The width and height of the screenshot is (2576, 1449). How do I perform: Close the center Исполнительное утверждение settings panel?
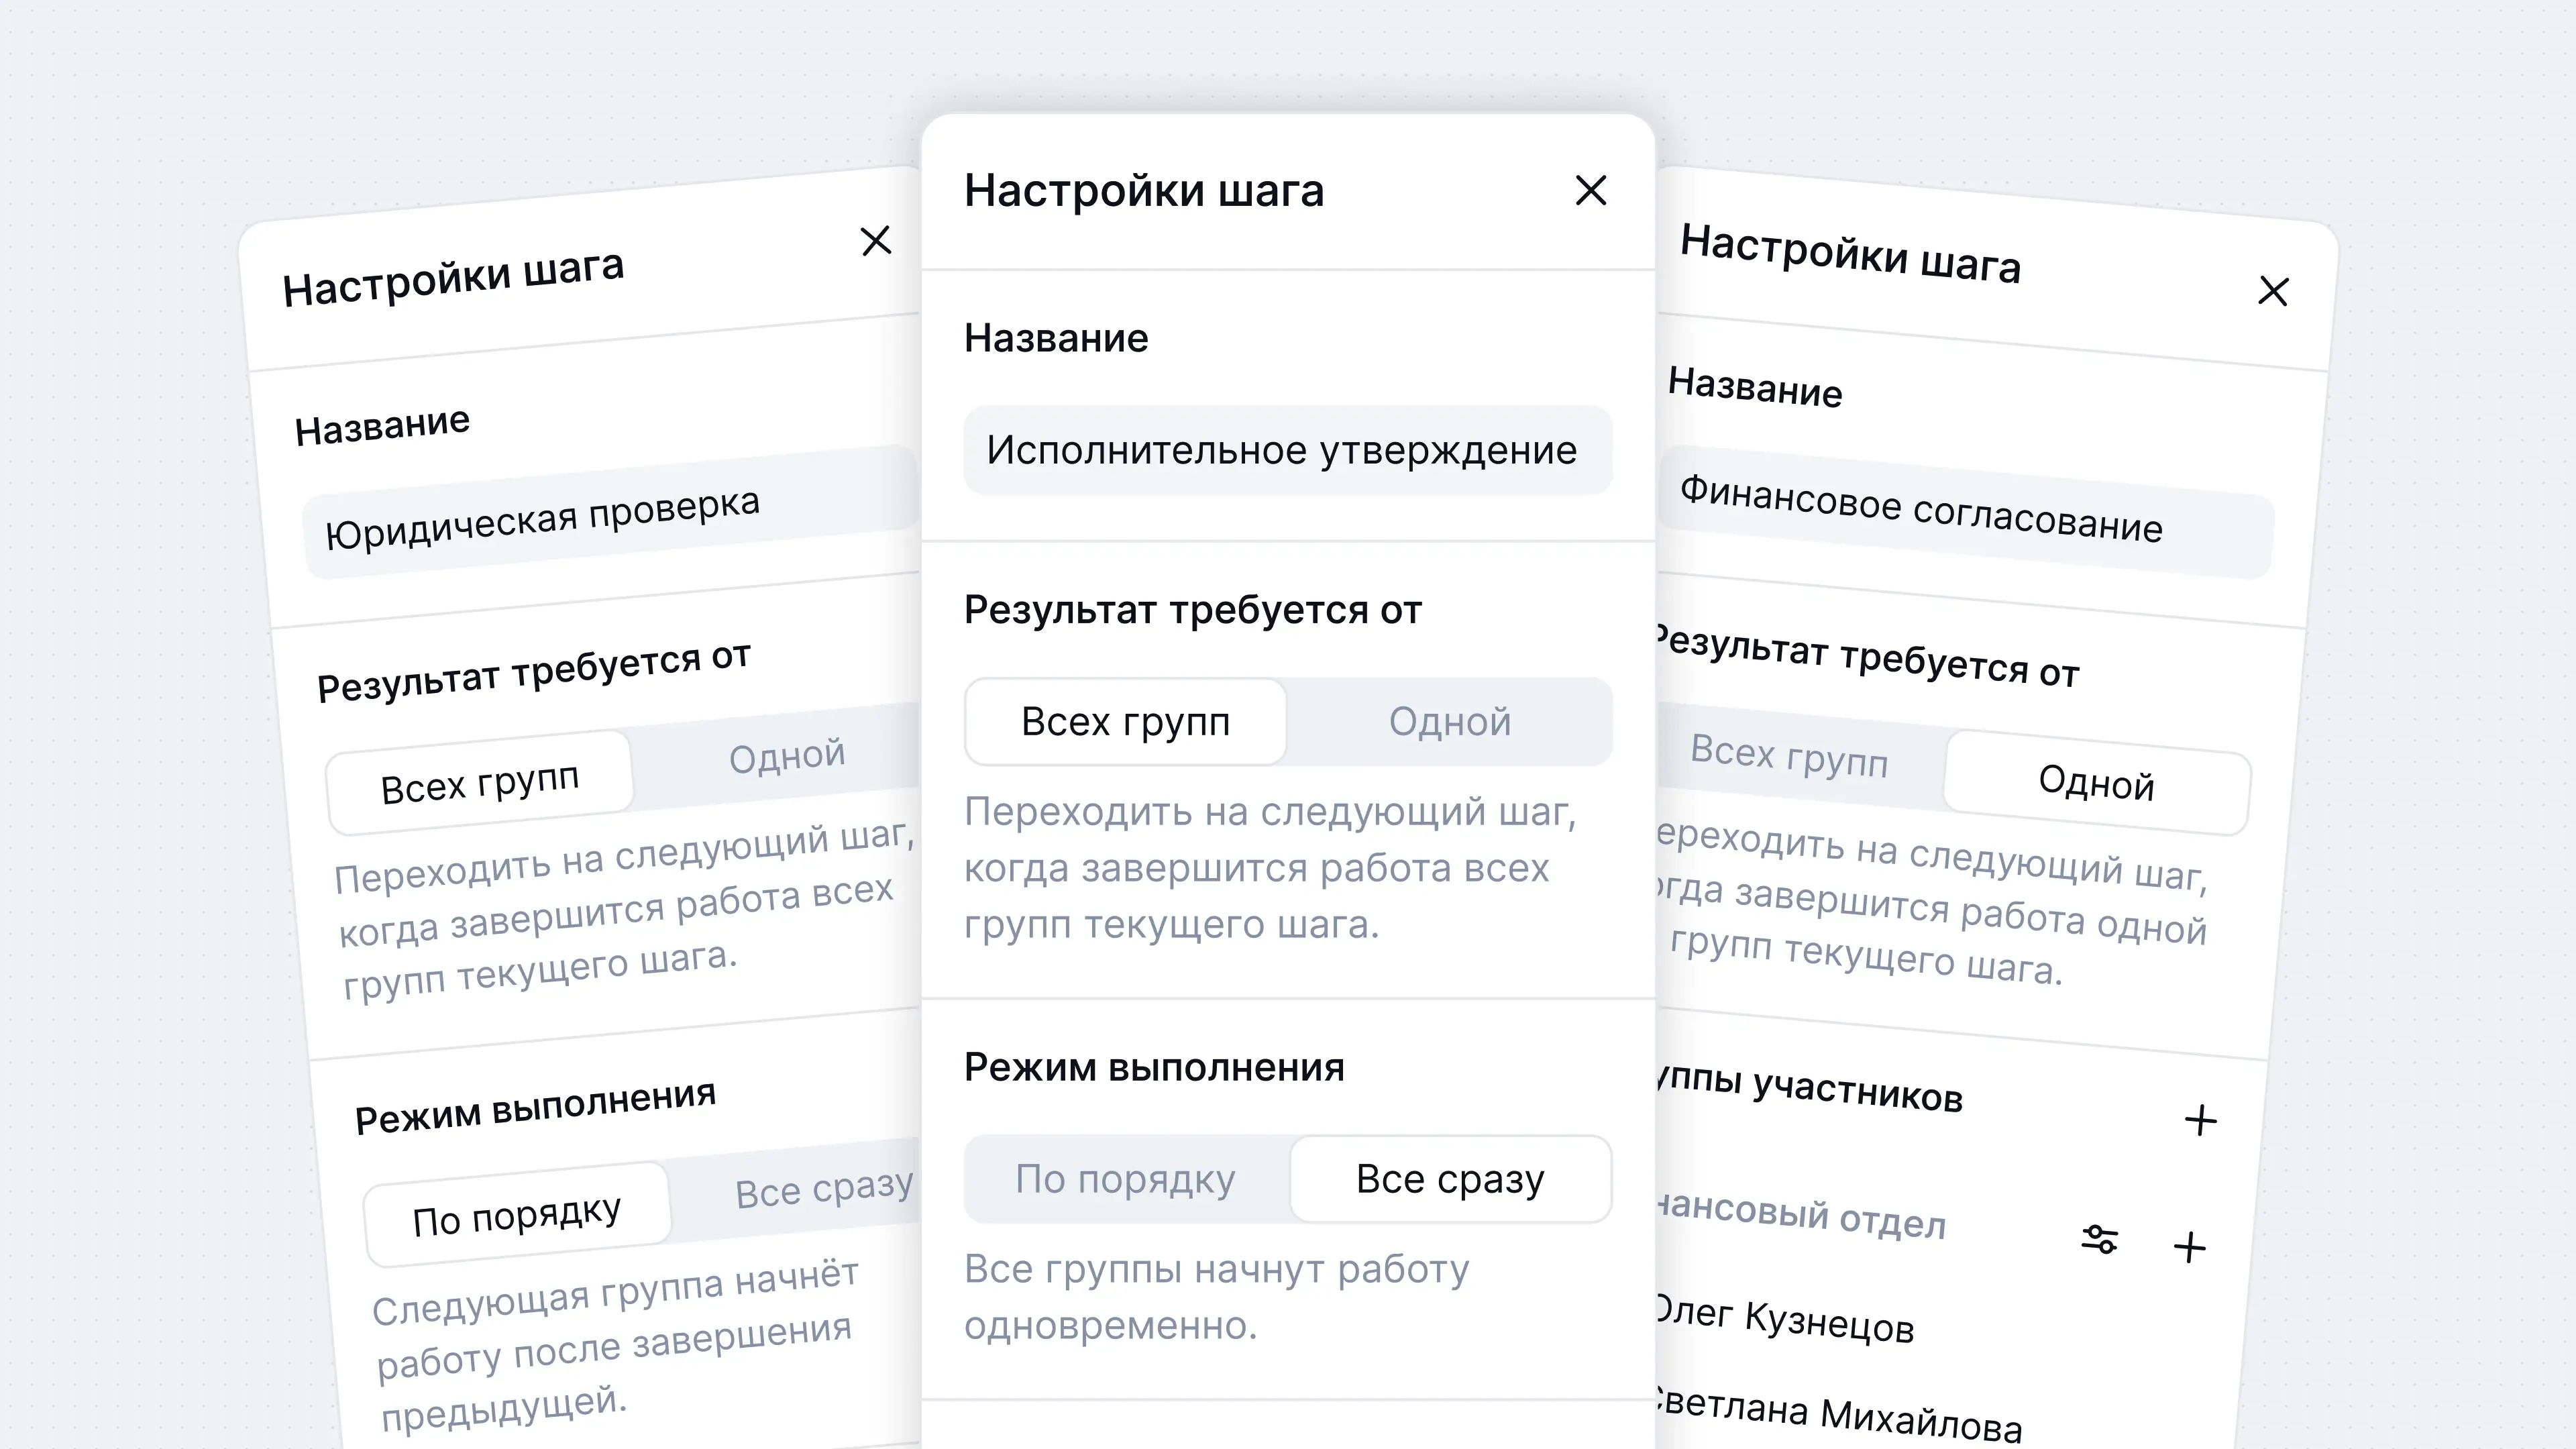point(1590,190)
